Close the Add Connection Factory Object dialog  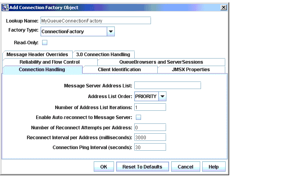click(223, 8)
